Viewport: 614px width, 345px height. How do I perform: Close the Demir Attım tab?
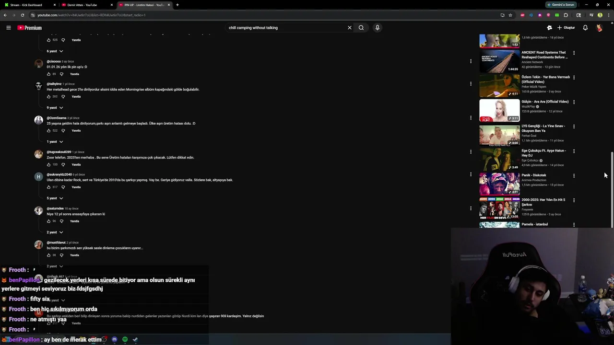pyautogui.click(x=112, y=5)
